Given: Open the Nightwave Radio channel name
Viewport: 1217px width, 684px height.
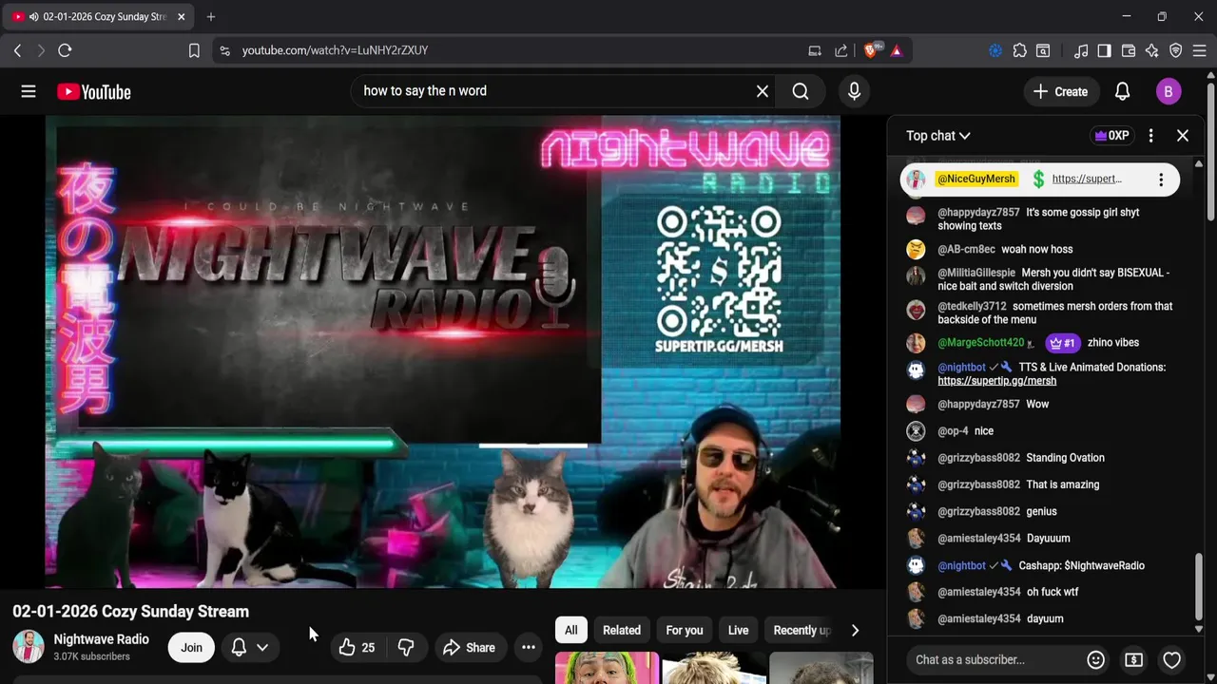Looking at the screenshot, I should 101,639.
